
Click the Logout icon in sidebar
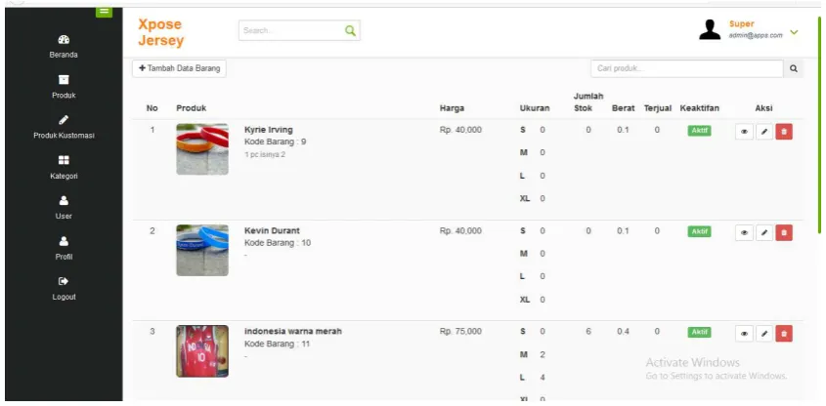[x=64, y=281]
